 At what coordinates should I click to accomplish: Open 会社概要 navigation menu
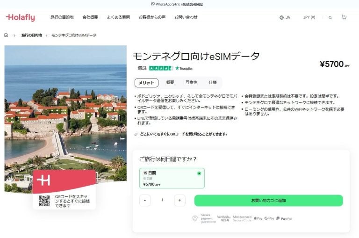pos(90,17)
